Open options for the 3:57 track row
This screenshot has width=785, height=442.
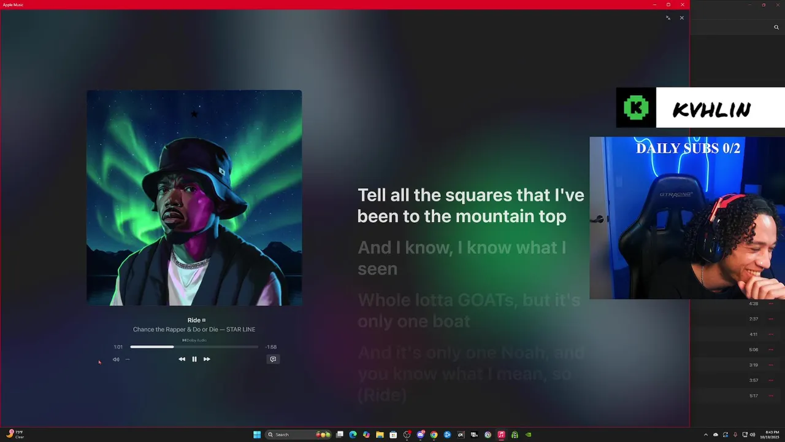pos(771,381)
